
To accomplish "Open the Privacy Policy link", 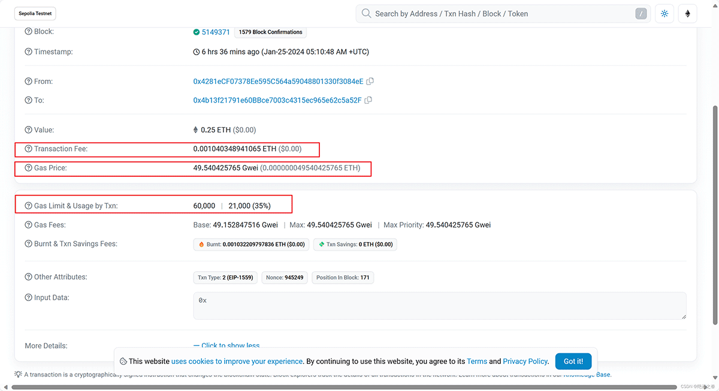I will 525,362.
